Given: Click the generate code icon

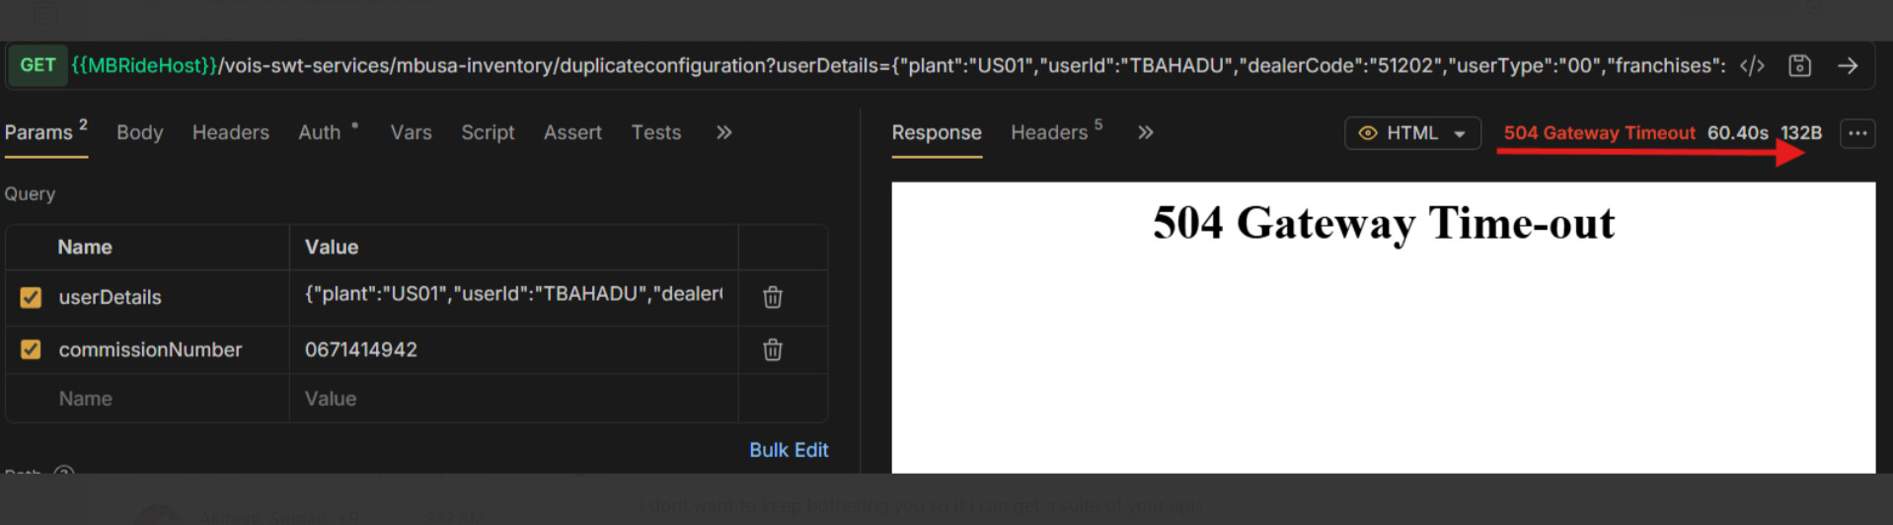Looking at the screenshot, I should (1752, 66).
